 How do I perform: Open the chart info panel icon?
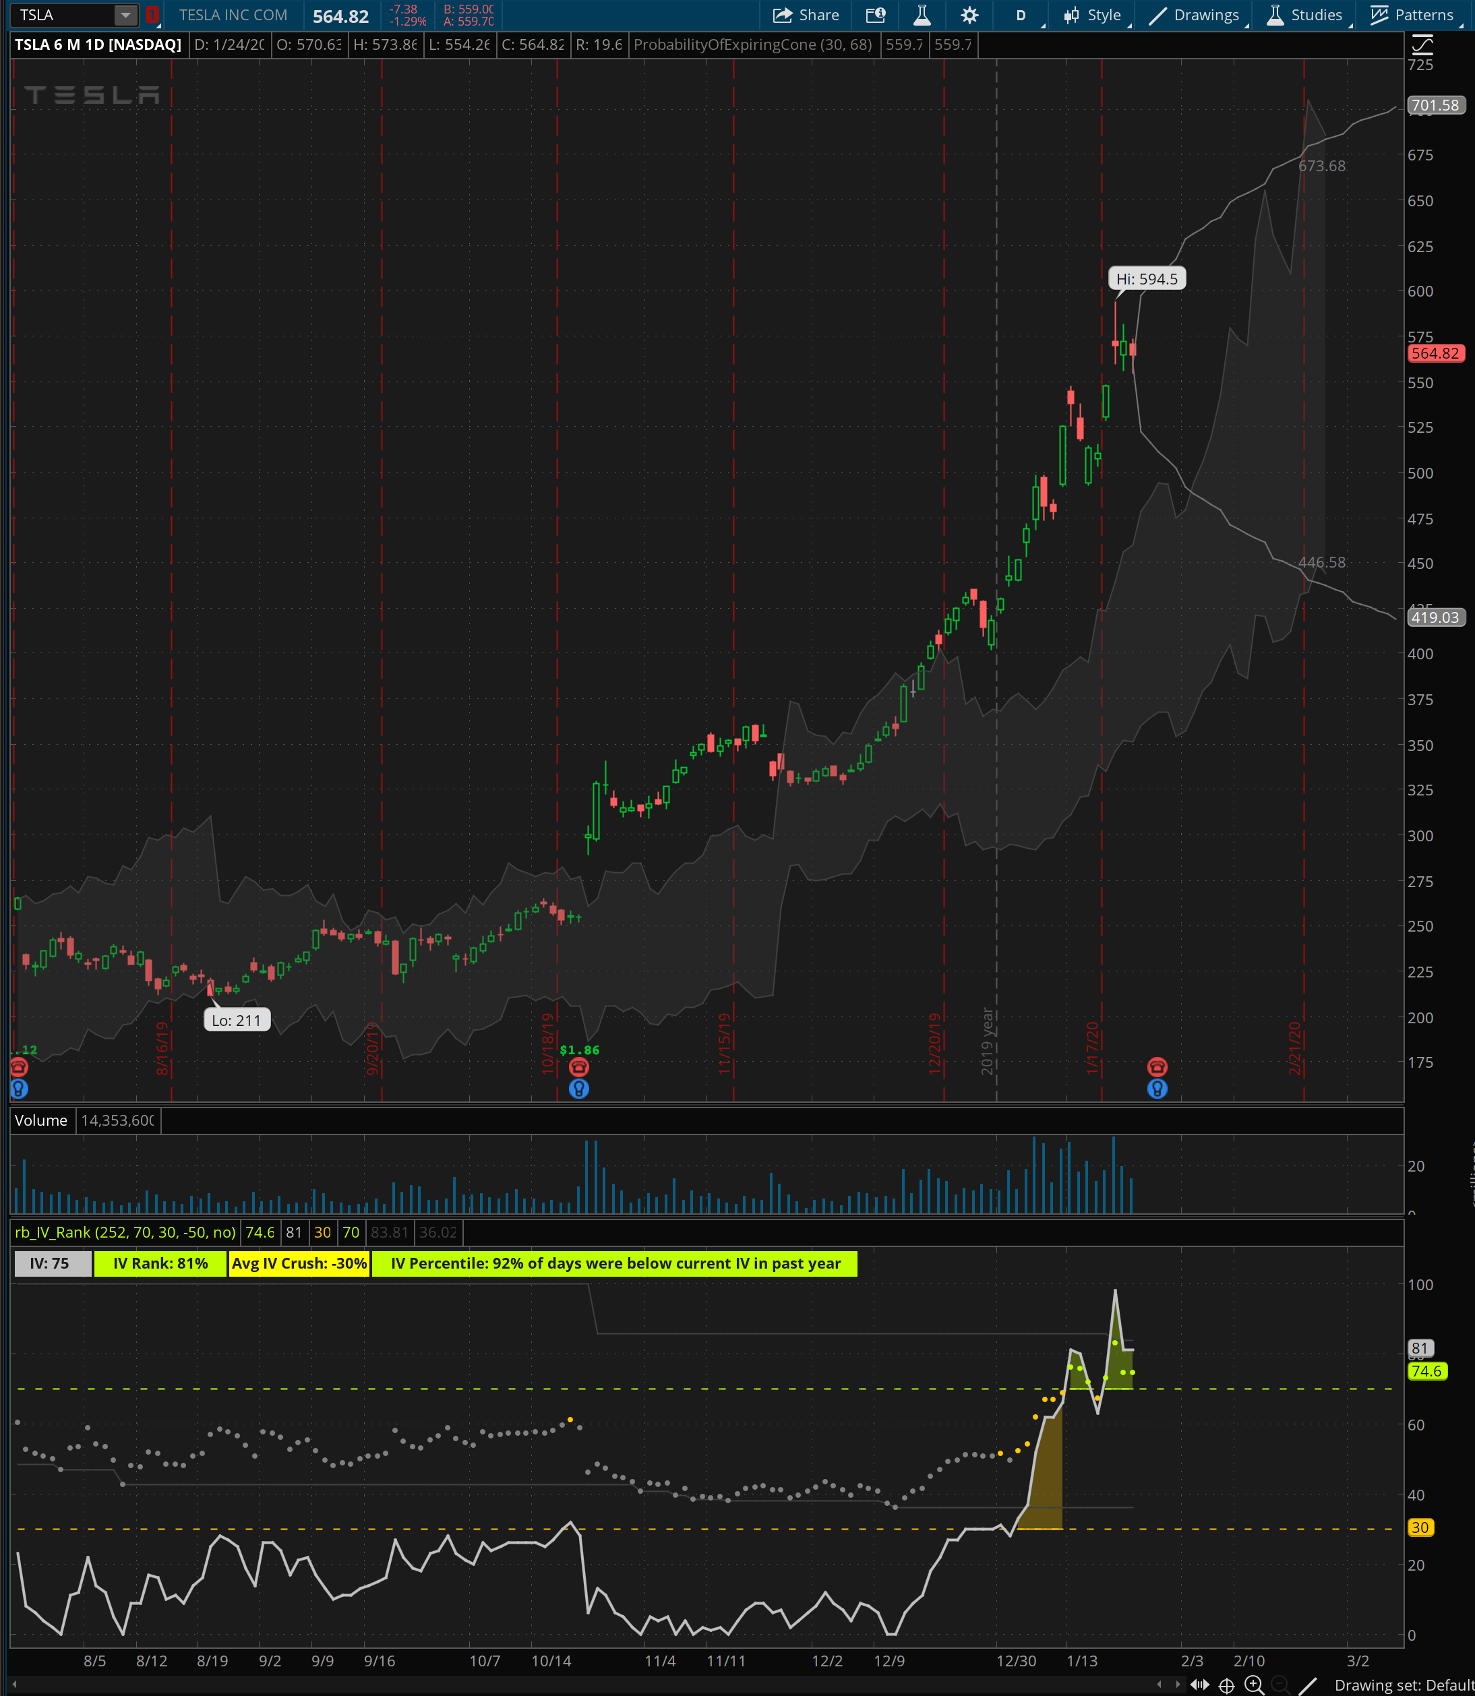coord(876,15)
